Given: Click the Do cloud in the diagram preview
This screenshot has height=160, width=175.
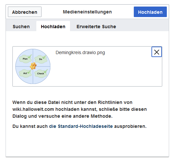Looking at the screenshot, I should tap(41, 59).
